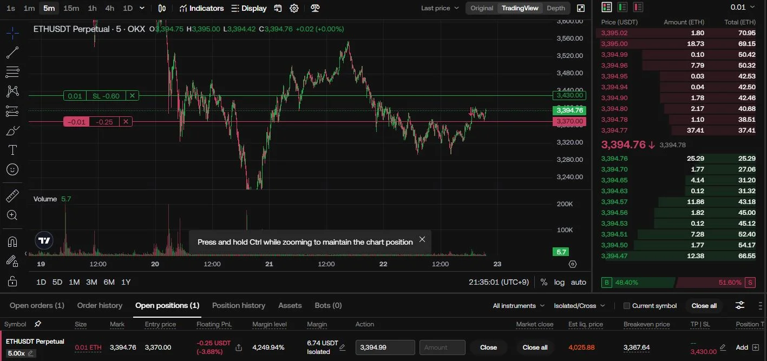
Task: Dismiss the Ctrl zooming tip
Action: pyautogui.click(x=422, y=239)
